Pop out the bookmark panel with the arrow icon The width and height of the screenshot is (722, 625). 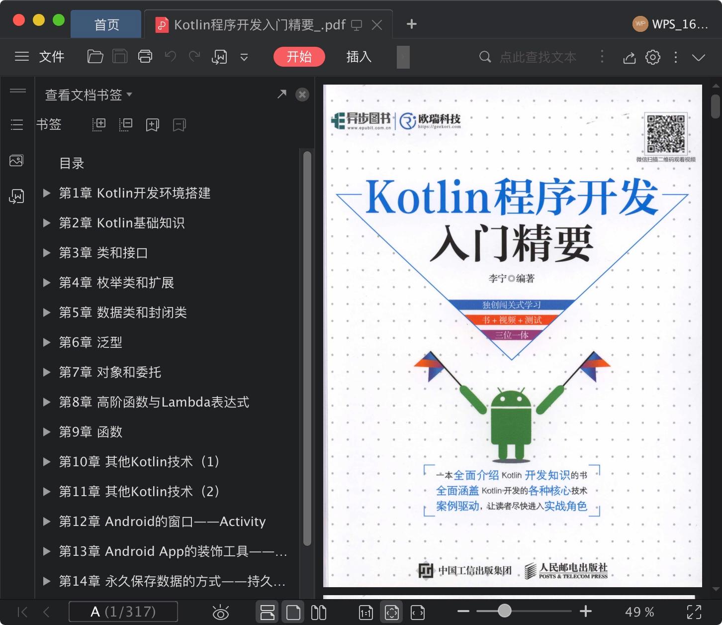pyautogui.click(x=282, y=94)
